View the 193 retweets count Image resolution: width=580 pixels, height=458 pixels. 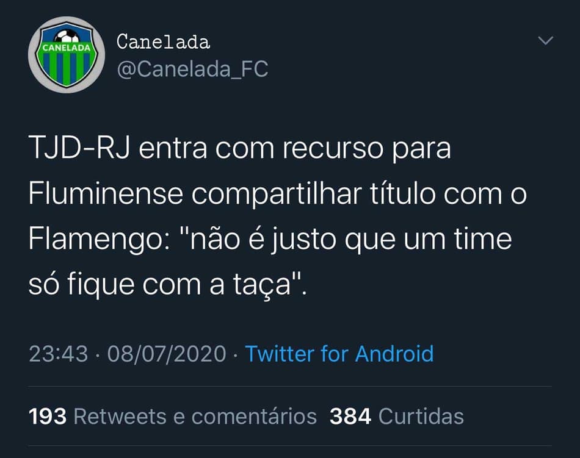pyautogui.click(x=48, y=417)
